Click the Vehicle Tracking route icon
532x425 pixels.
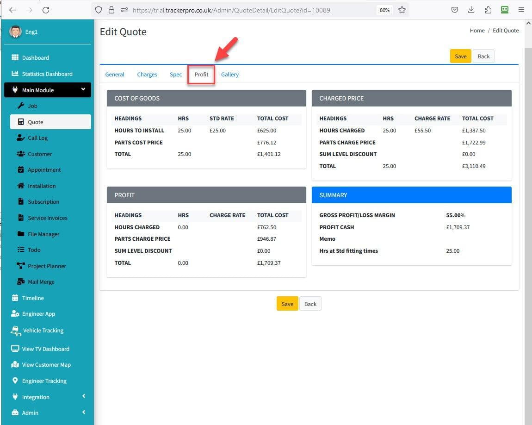tap(15, 330)
